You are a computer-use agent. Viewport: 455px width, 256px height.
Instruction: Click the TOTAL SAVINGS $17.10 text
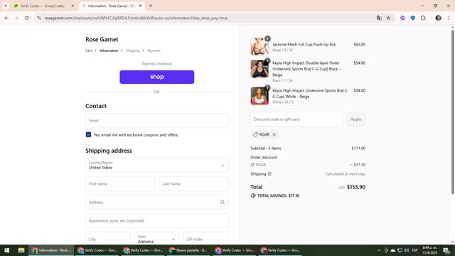pyautogui.click(x=278, y=196)
